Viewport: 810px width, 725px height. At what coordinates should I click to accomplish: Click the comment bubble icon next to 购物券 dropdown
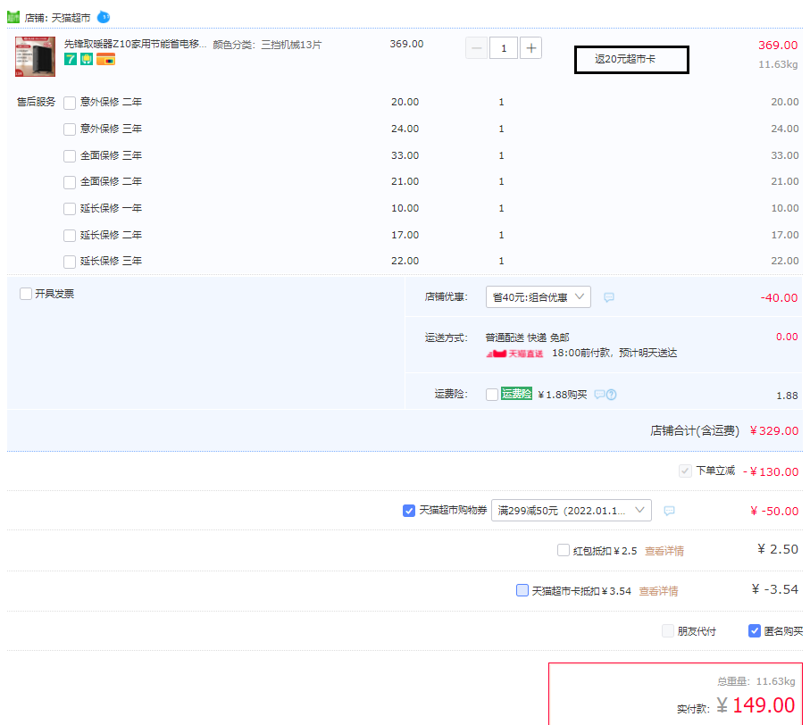pyautogui.click(x=669, y=511)
